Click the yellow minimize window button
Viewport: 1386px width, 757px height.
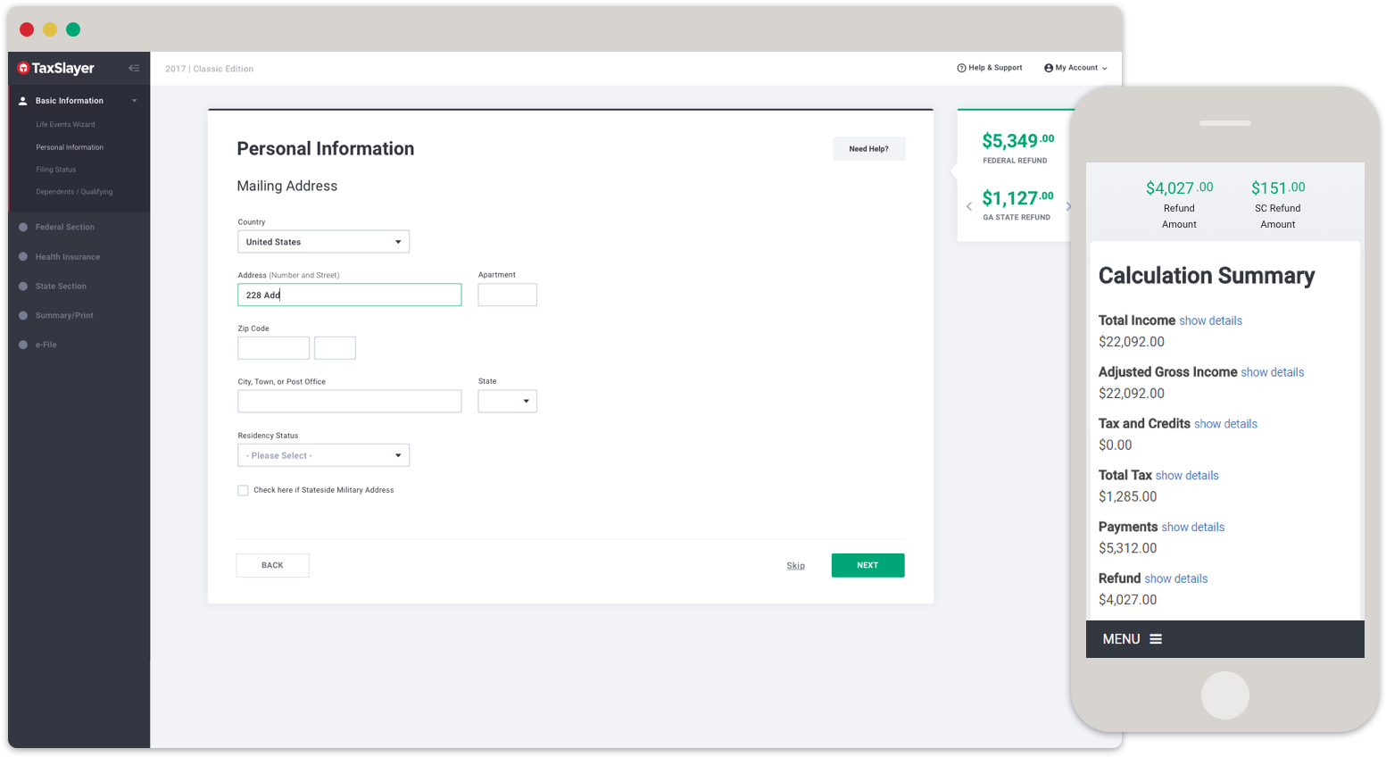point(50,29)
